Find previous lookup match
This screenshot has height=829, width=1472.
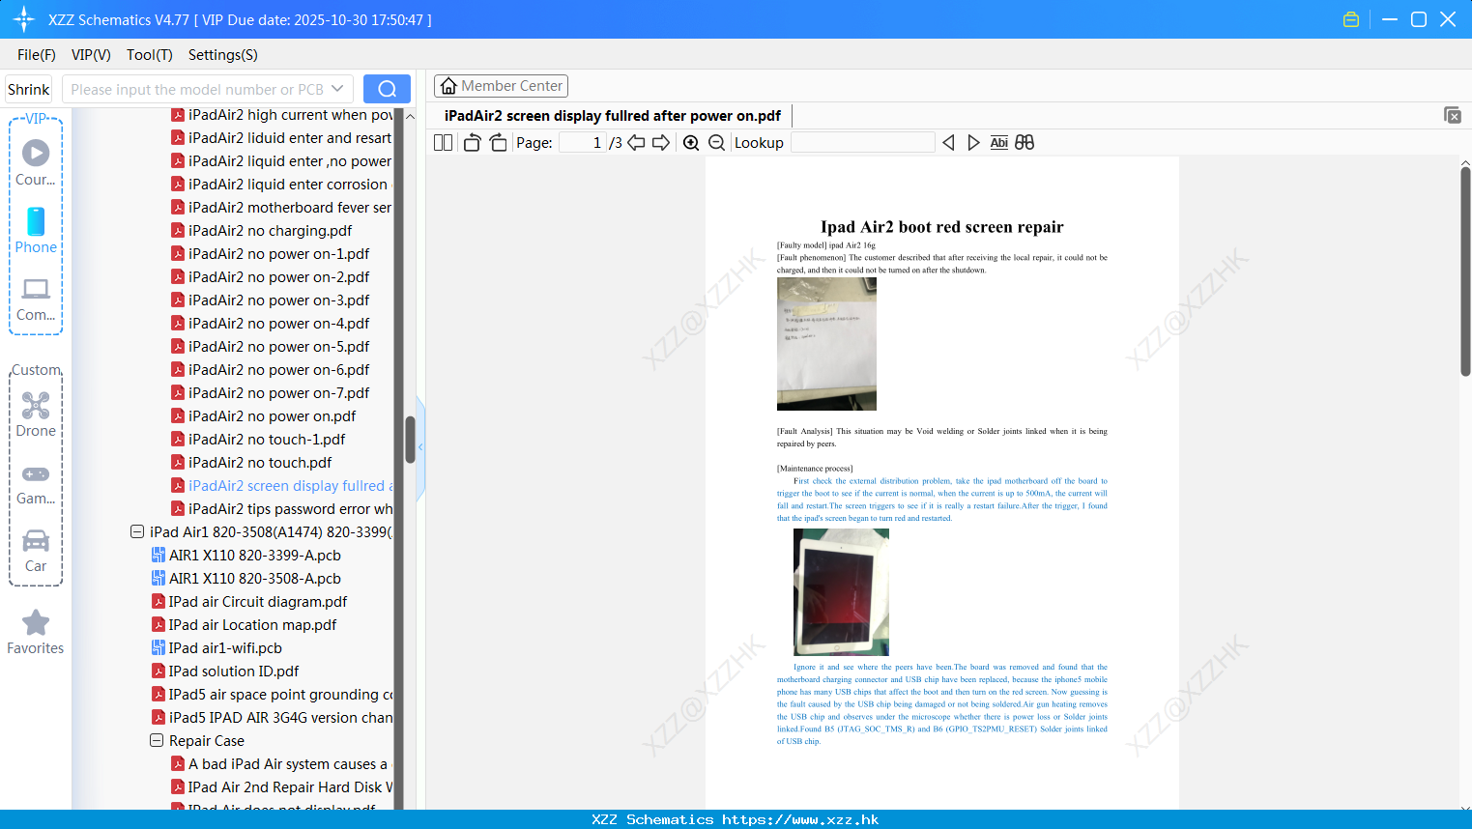pos(948,143)
